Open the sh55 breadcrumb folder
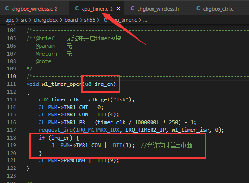The height and width of the screenshot is (183, 249). 90,20
